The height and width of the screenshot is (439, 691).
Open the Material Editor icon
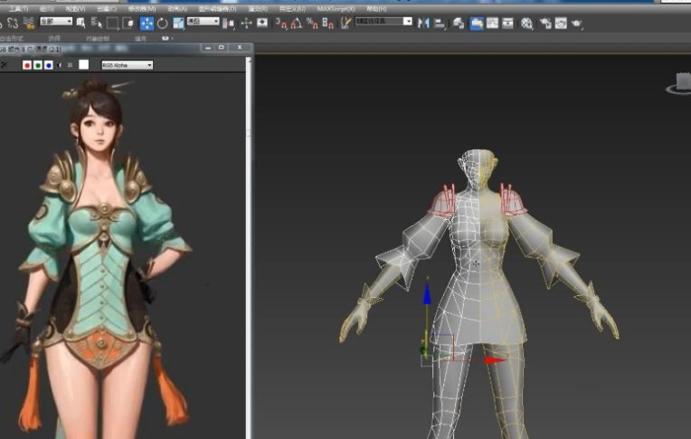(527, 23)
